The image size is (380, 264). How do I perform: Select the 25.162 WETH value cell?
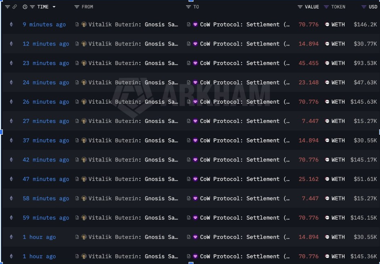pos(308,179)
